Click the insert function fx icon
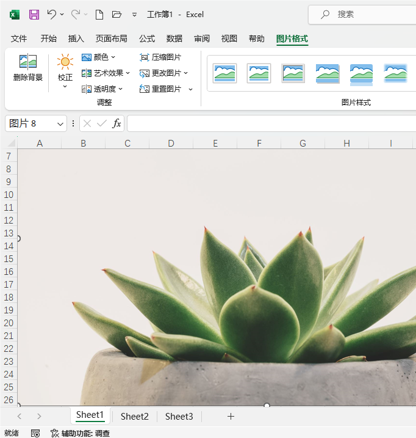 click(x=117, y=123)
